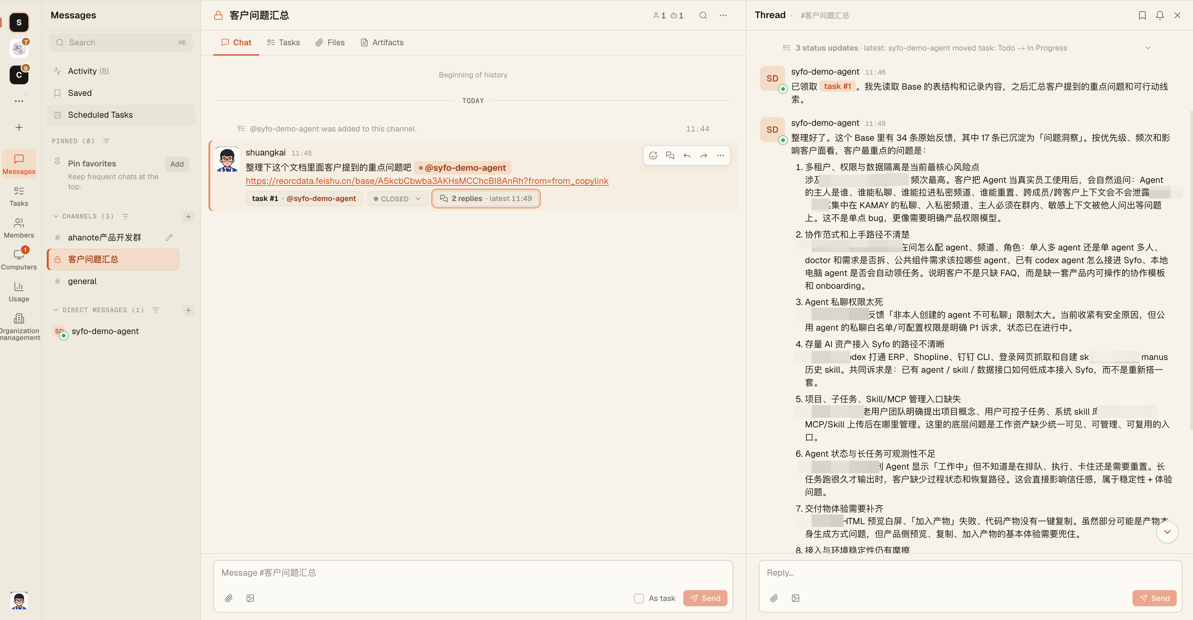Viewport: 1193px width, 620px height.
Task: Start a new direct message
Action: pyautogui.click(x=188, y=310)
